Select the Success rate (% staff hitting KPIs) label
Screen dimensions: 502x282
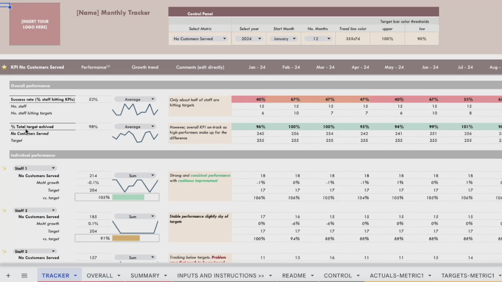click(x=43, y=99)
